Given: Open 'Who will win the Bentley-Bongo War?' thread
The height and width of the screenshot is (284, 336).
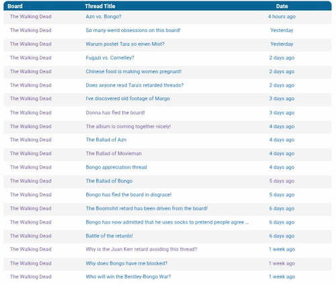Looking at the screenshot, I should 128,277.
